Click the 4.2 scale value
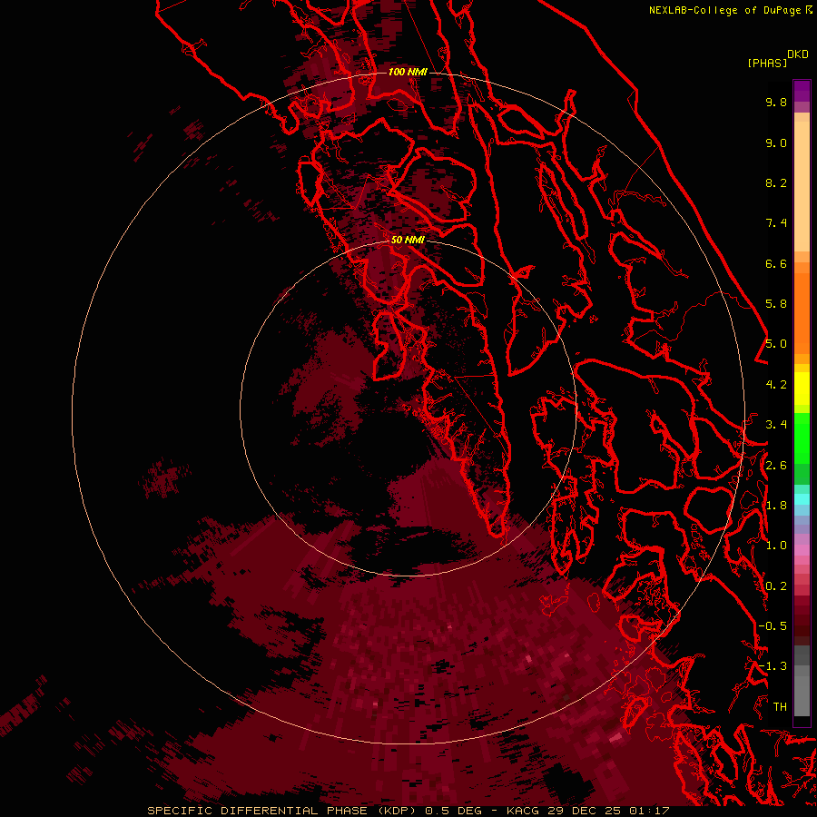 pos(776,385)
